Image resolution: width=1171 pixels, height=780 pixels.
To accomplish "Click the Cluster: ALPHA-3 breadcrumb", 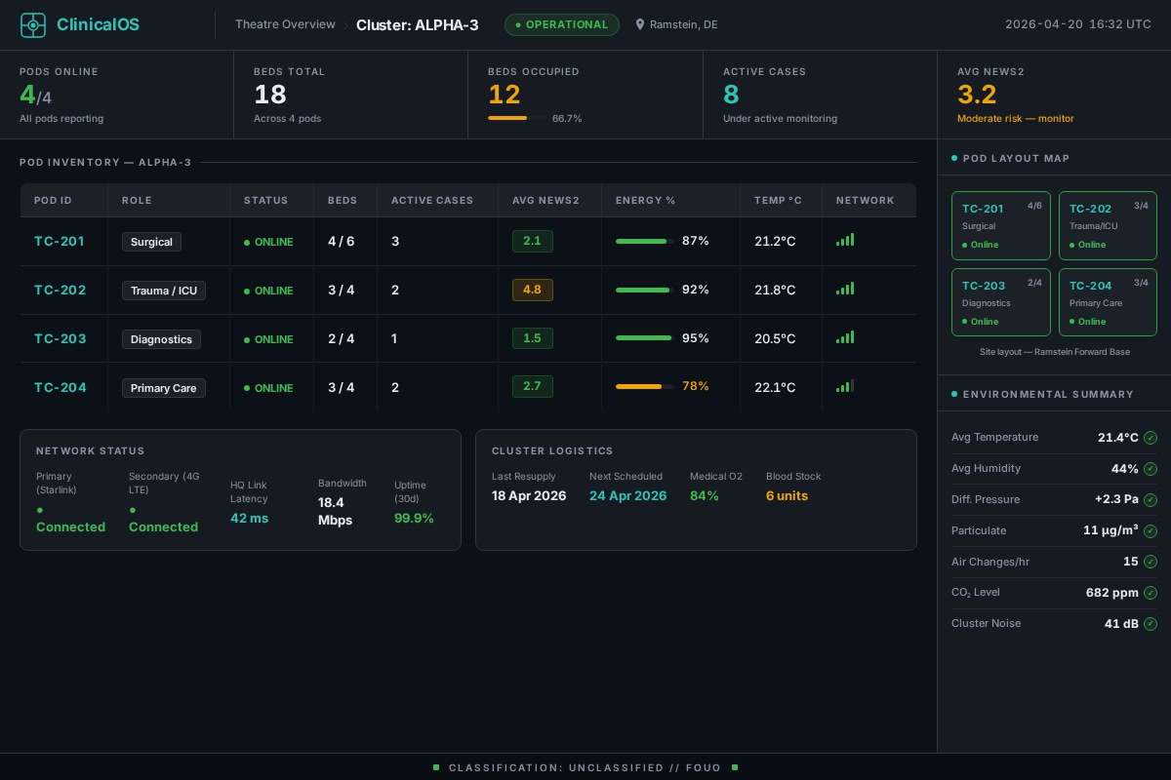I will [x=418, y=25].
